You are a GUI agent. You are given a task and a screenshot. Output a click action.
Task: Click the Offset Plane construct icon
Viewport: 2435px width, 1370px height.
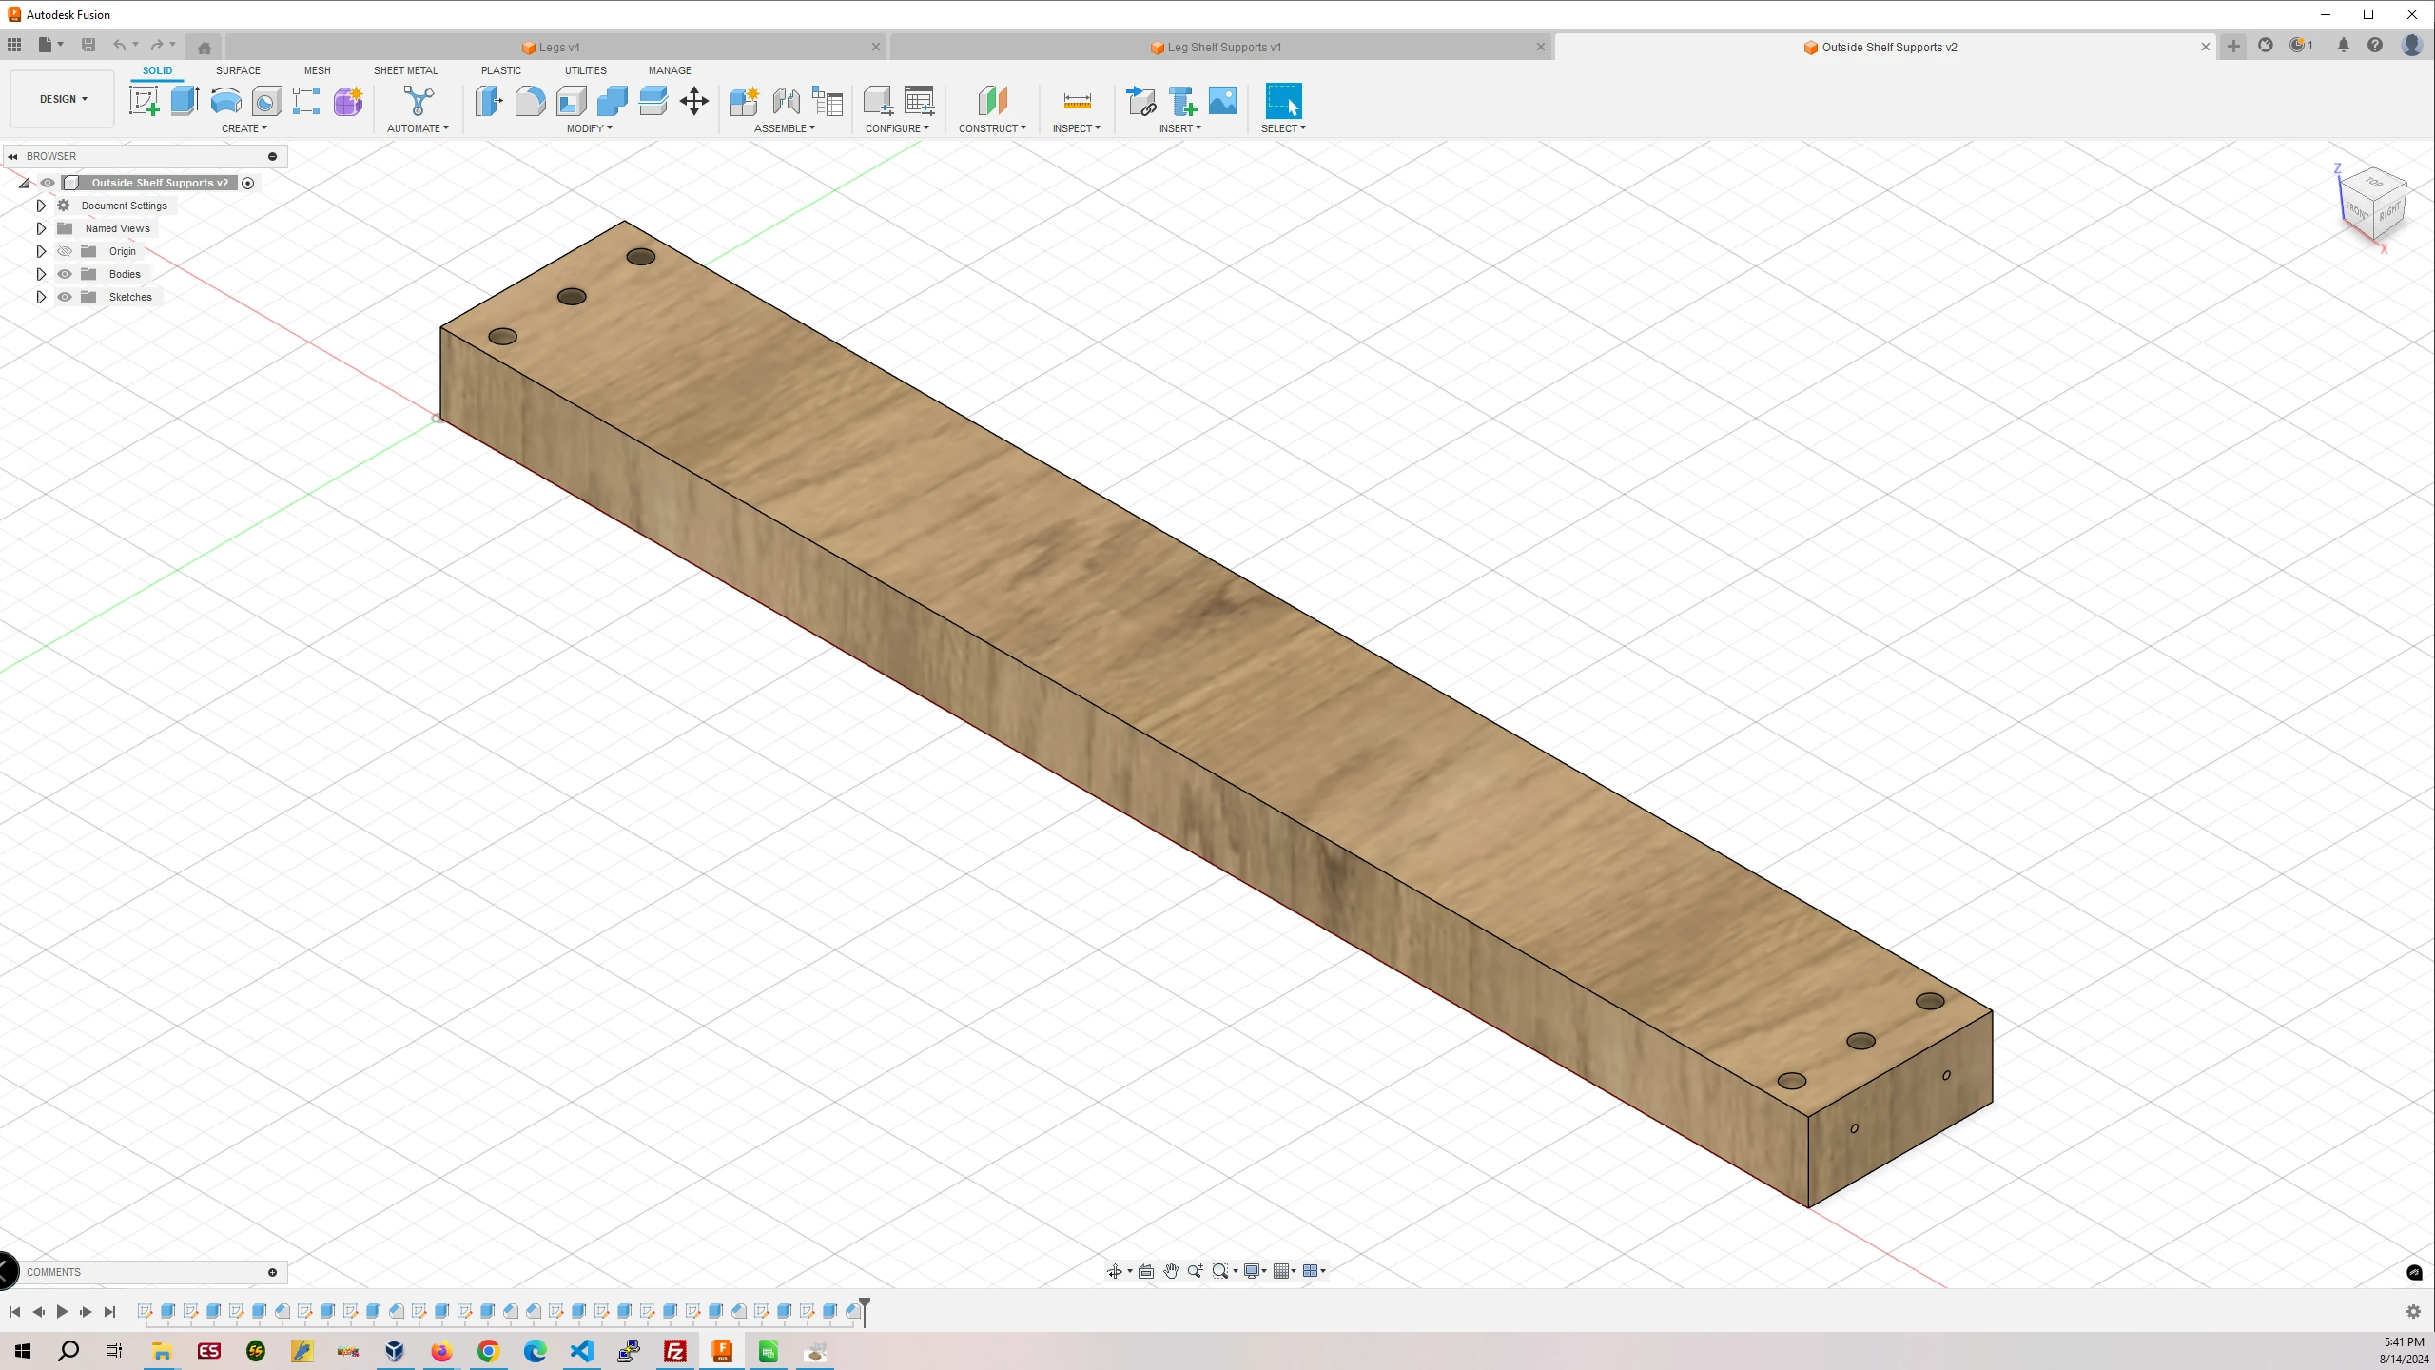pos(992,101)
